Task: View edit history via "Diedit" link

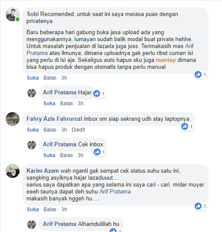Action: pos(78,130)
